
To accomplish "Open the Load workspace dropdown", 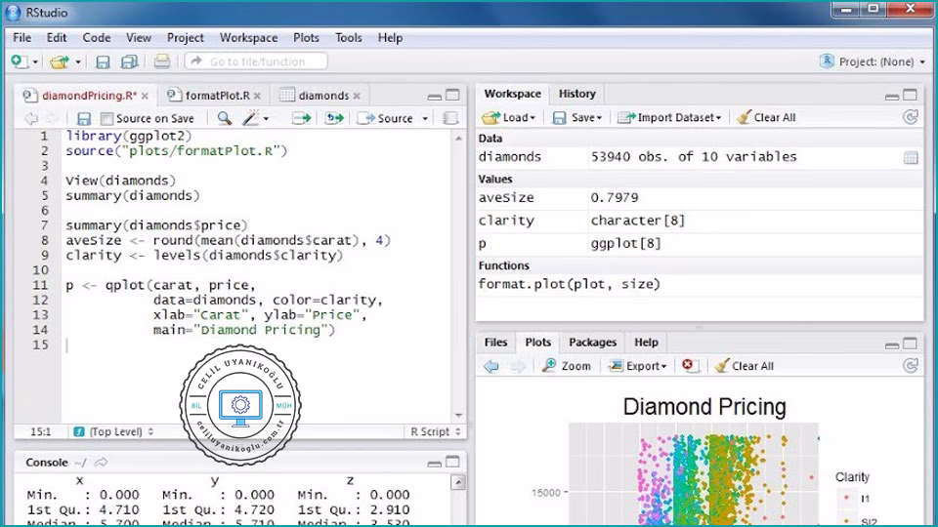I will coord(509,118).
